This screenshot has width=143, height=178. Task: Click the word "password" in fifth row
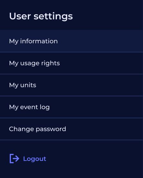coord(51,129)
